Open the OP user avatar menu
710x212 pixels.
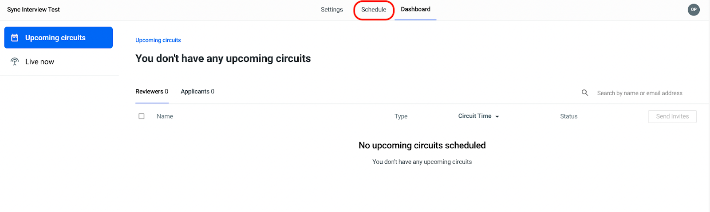click(x=694, y=9)
